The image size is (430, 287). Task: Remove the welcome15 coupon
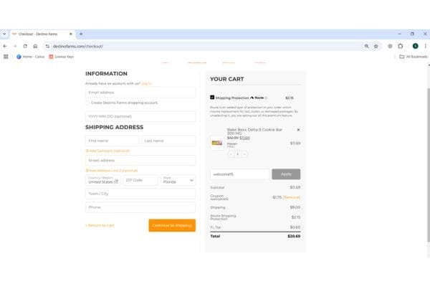(292, 197)
